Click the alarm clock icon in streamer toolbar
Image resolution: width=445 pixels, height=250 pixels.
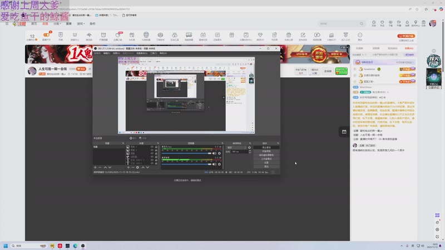click(x=103, y=36)
